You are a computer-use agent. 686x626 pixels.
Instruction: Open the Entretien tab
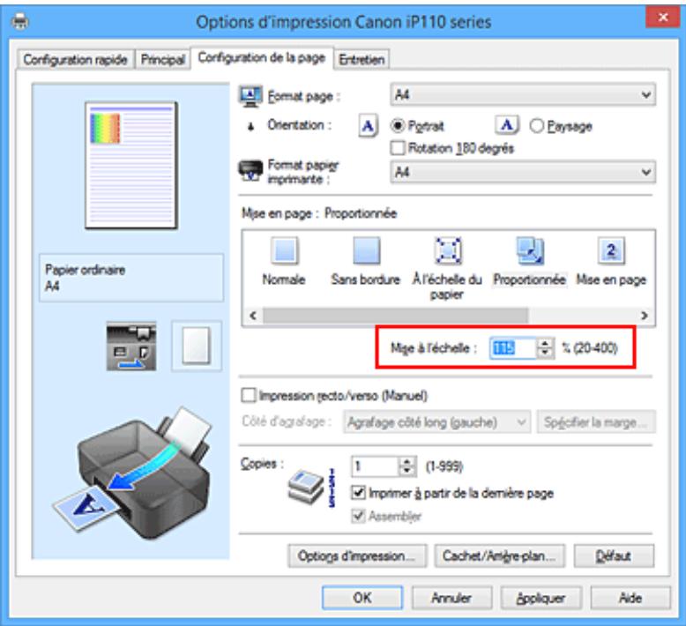362,59
